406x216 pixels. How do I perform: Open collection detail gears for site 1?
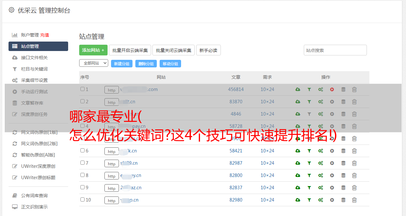pyautogui.click(x=321, y=89)
